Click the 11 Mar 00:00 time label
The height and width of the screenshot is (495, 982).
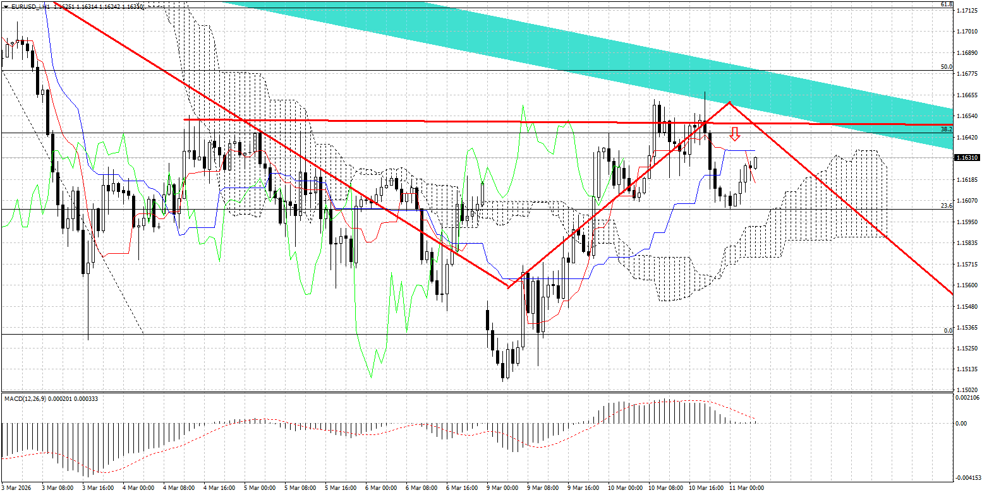(746, 488)
